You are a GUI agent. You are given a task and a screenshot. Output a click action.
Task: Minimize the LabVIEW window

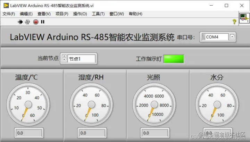pos(211,6)
